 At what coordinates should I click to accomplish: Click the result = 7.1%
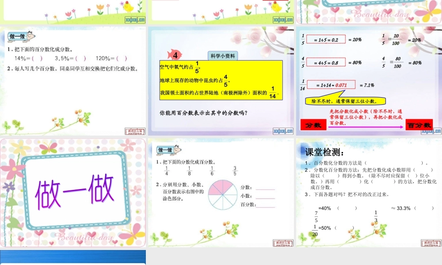point(367,85)
